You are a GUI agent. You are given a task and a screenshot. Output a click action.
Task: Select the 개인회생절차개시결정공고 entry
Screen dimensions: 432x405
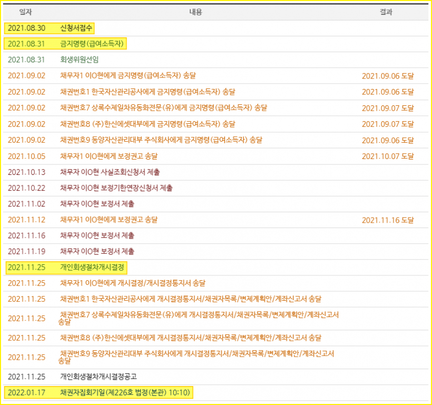click(99, 377)
